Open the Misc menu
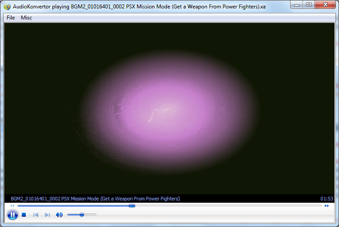339x227 pixels. (x=26, y=18)
